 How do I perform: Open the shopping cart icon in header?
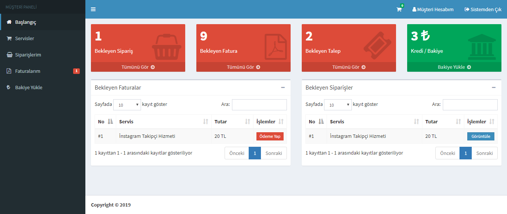399,9
